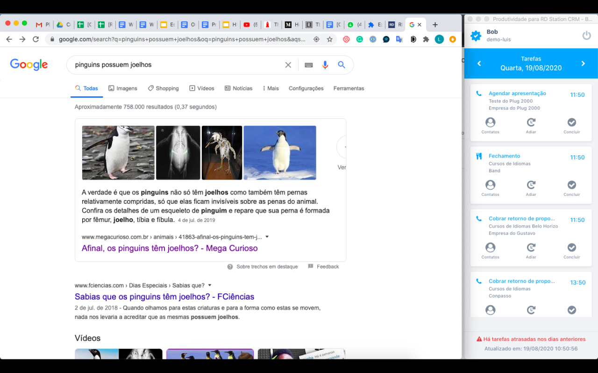Open Configurações in the search menu
This screenshot has width=598, height=373.
pyautogui.click(x=306, y=88)
